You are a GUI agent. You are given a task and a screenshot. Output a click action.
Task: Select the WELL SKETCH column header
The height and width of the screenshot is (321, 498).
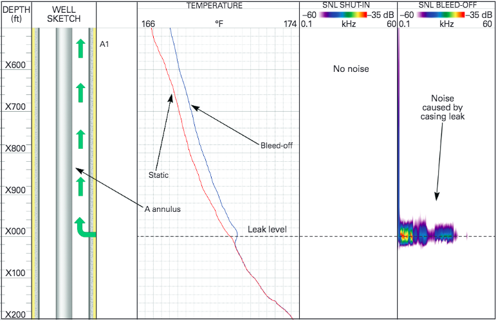pyautogui.click(x=64, y=14)
